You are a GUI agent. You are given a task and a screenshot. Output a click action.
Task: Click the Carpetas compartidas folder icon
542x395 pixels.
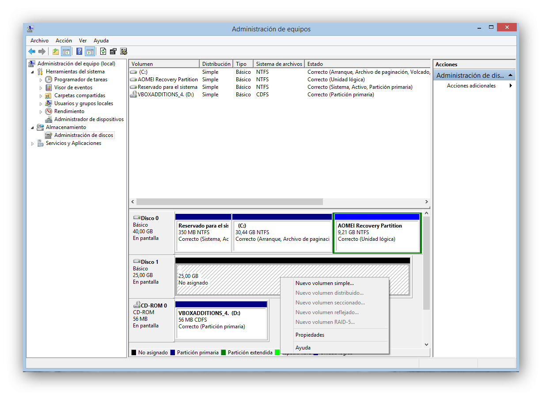[49, 95]
